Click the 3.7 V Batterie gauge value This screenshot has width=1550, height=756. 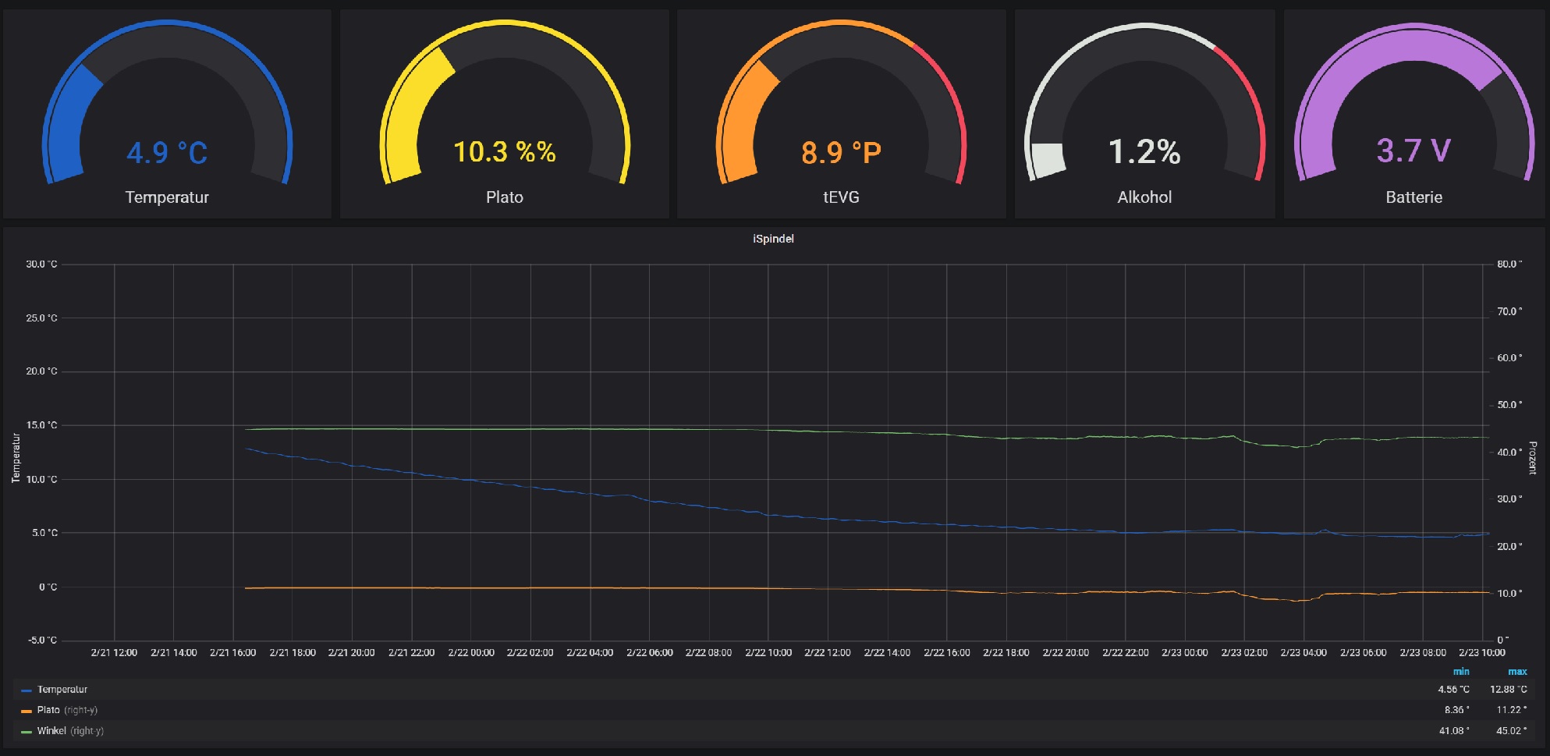pos(1413,151)
